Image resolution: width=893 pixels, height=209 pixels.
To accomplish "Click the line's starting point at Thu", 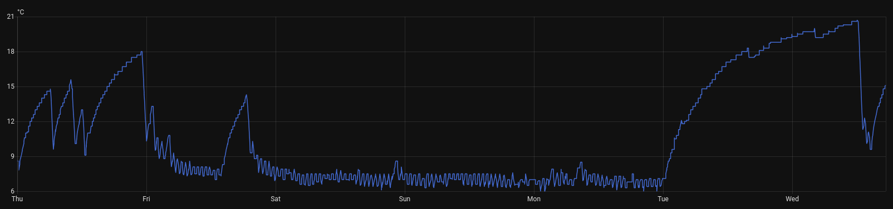I will click(18, 170).
